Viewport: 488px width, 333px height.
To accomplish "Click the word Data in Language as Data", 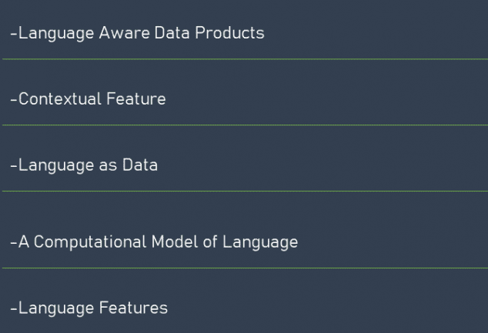I will tap(140, 165).
